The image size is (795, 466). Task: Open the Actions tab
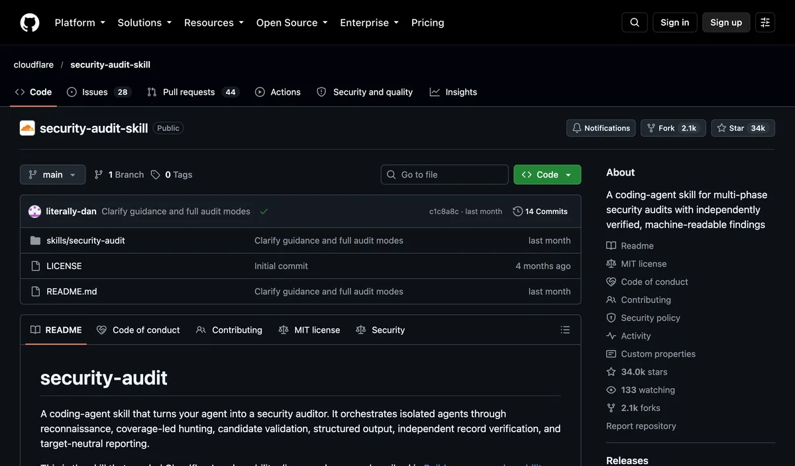coord(278,92)
